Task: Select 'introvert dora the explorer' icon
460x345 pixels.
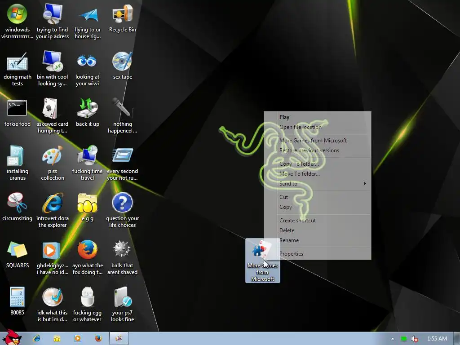Action: pyautogui.click(x=52, y=210)
